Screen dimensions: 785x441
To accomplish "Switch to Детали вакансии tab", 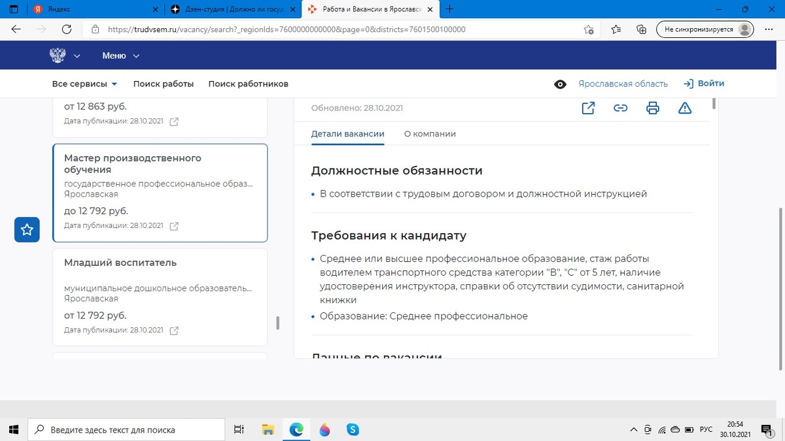I will point(348,134).
